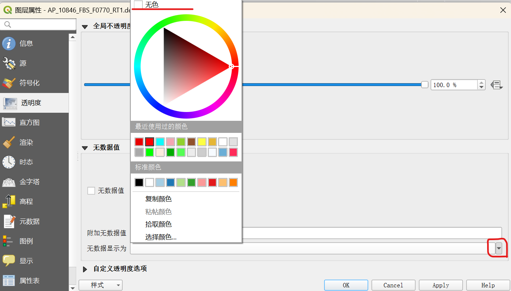This screenshot has width=511, height=291.
Task: Pick the yellow swatch in recent colors
Action: pos(202,142)
